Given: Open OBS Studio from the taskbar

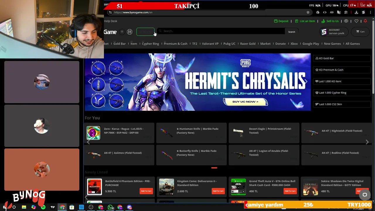Looking at the screenshot, I should 91,207.
